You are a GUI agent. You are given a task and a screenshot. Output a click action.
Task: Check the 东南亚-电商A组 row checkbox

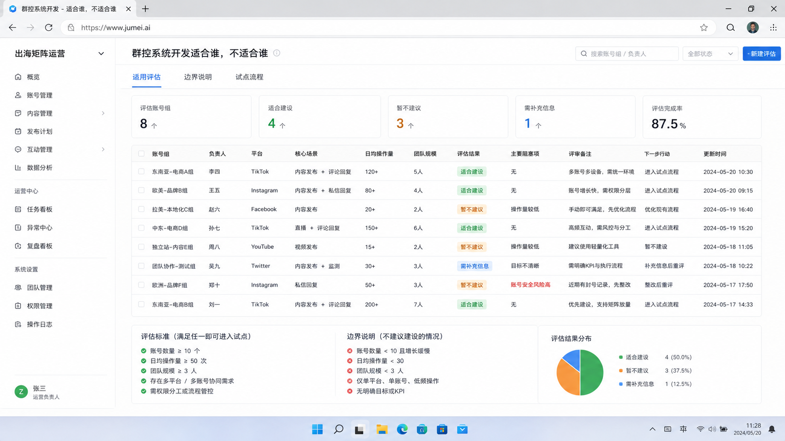(x=141, y=172)
